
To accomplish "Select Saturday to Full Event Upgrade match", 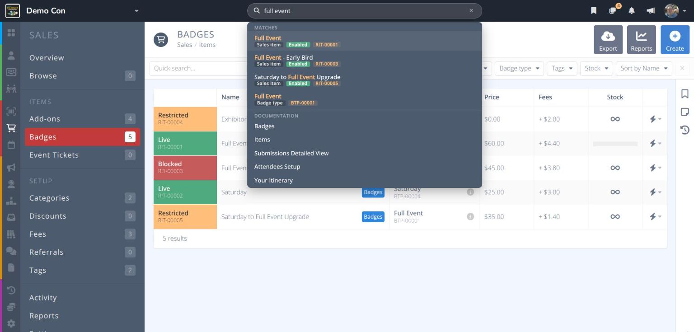I will click(x=365, y=80).
